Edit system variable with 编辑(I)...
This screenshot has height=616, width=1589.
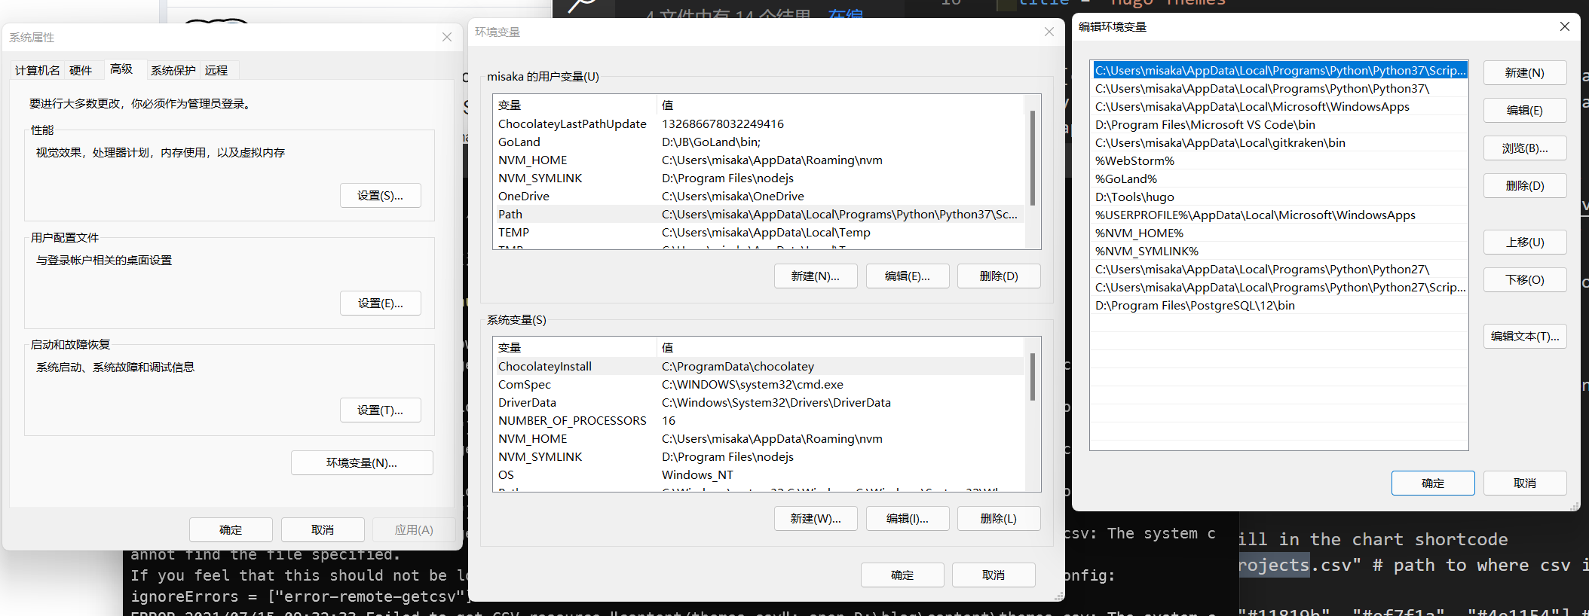point(908,519)
